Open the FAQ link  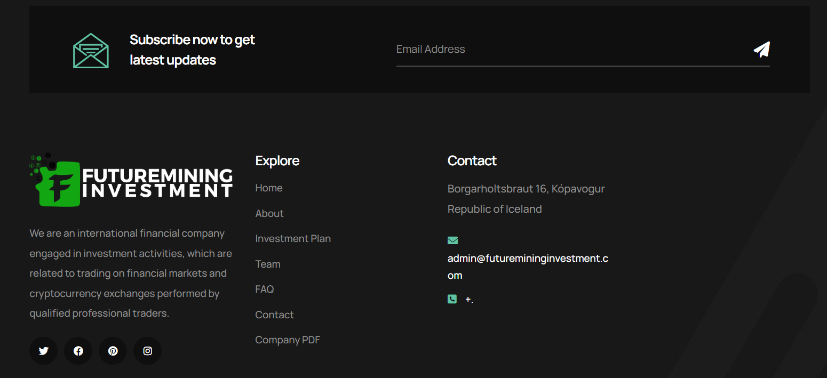[x=265, y=289]
